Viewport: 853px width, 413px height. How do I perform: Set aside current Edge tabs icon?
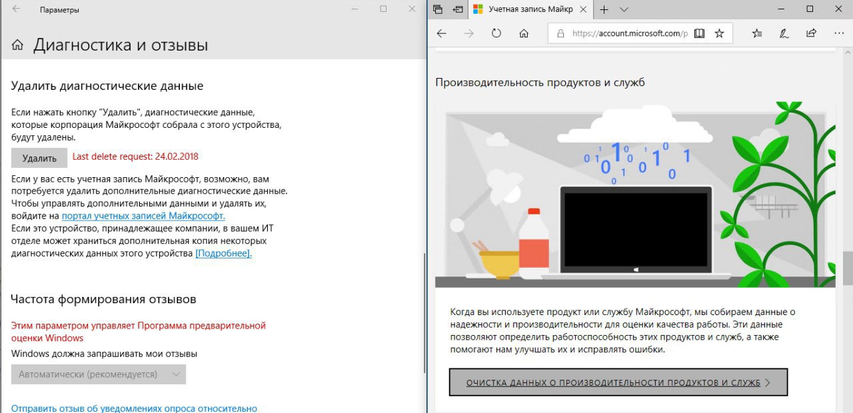pyautogui.click(x=458, y=9)
